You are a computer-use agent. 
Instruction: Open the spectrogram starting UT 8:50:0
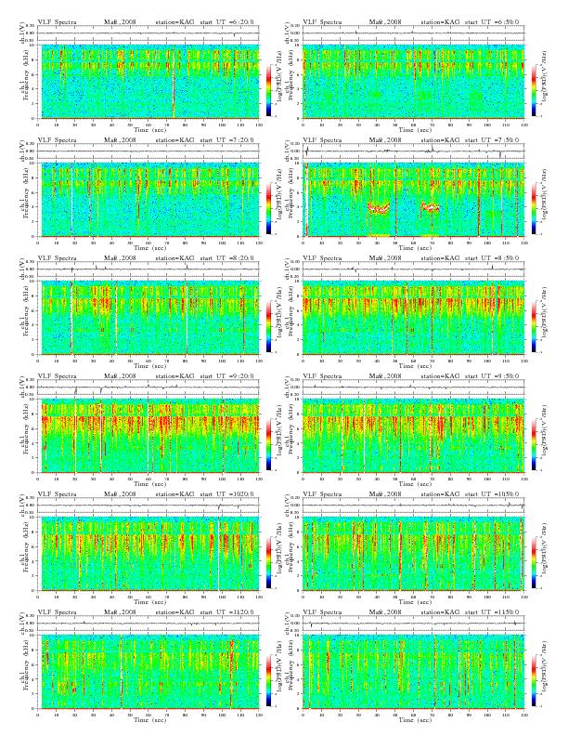click(413, 317)
